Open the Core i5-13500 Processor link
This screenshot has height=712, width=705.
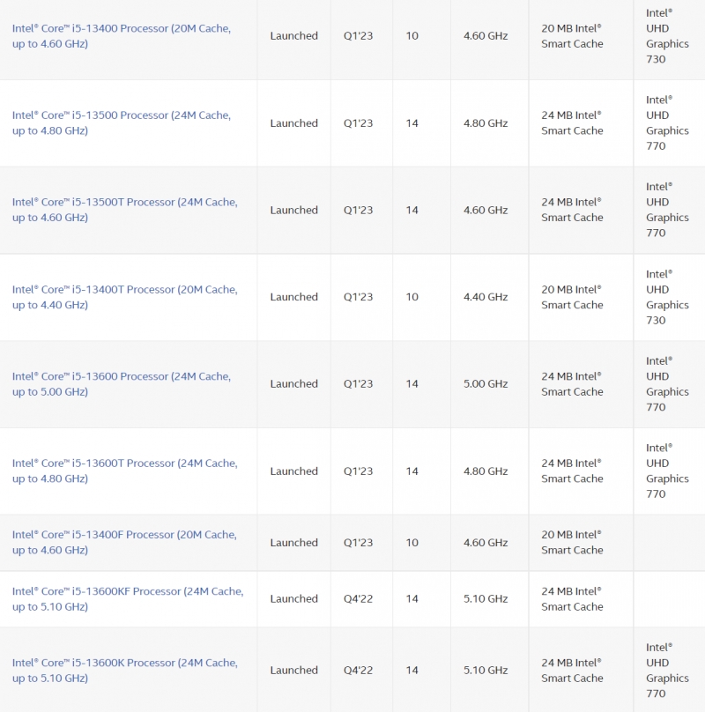[x=122, y=123]
